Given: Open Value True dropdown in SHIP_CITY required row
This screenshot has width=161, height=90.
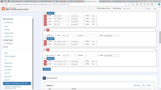Looking at the screenshot, I should coord(94,24).
